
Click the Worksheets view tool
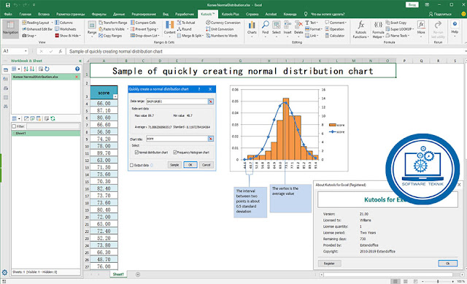coord(66,29)
